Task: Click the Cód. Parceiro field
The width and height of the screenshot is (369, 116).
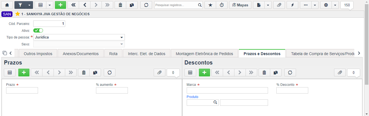Action: 49,24
